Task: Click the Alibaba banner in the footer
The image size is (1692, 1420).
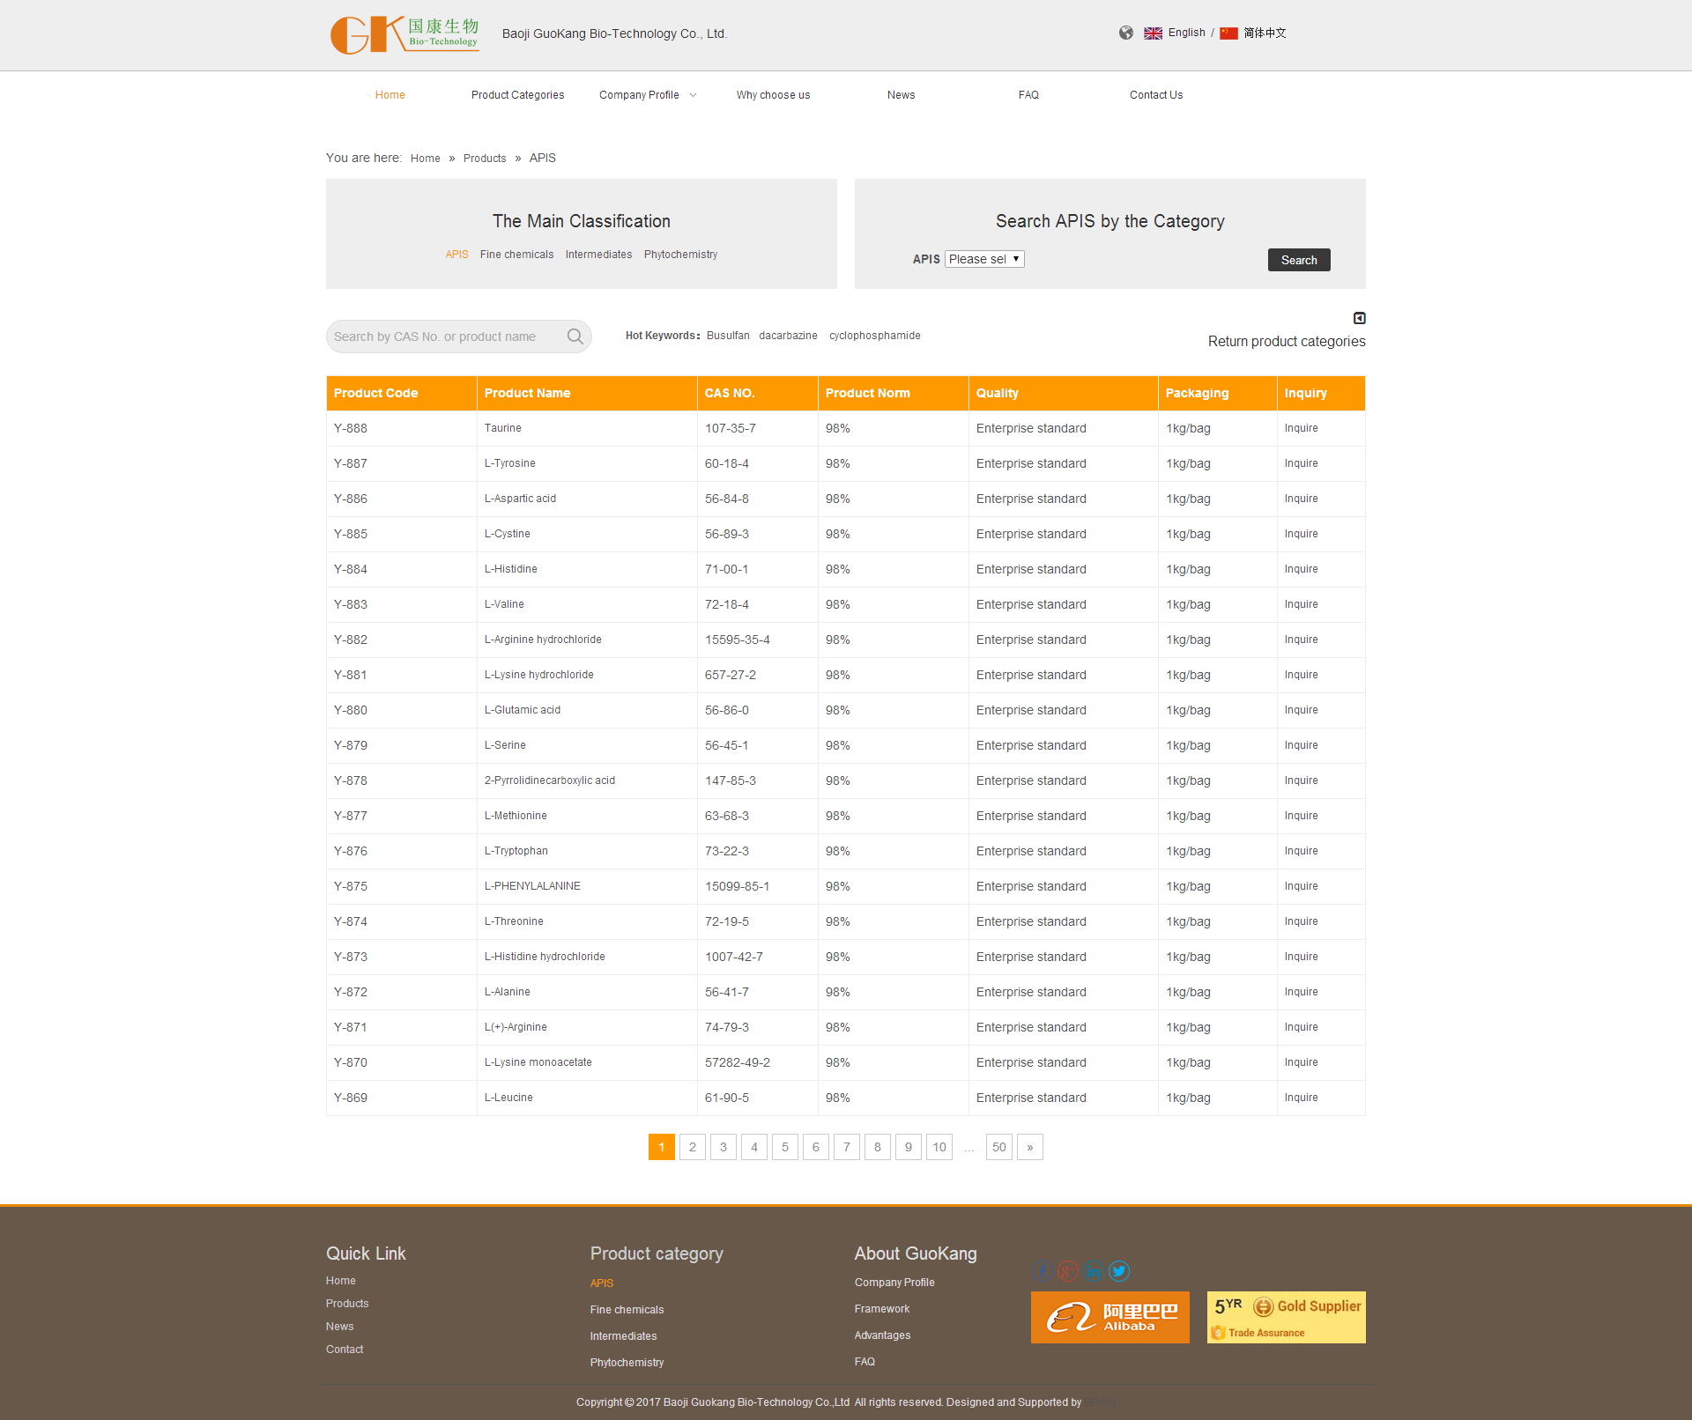Action: coord(1109,1317)
